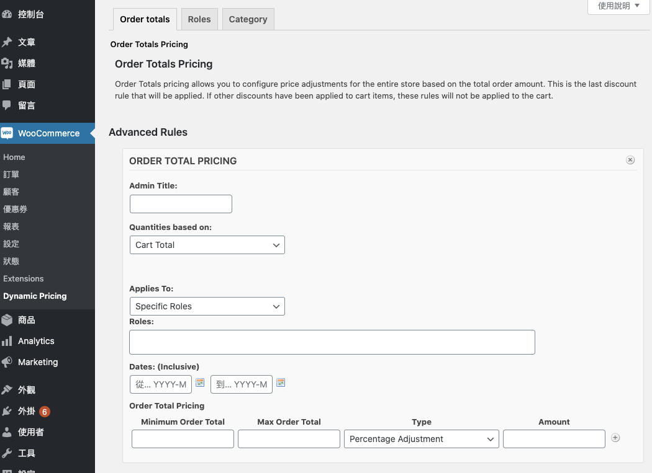The image size is (652, 473).
Task: Open the Applies To Specific Roles dropdown
Action: 207,306
